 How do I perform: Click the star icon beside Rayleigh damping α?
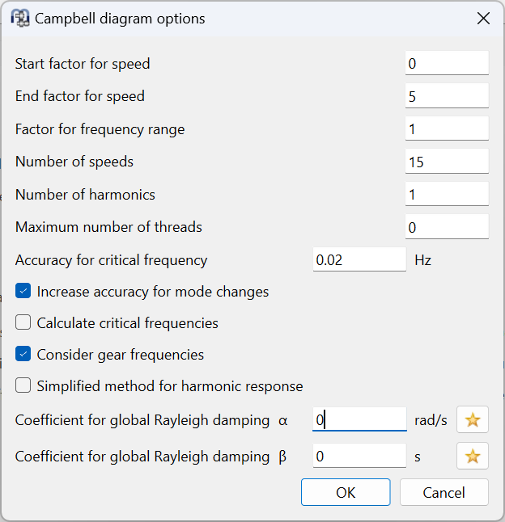473,420
